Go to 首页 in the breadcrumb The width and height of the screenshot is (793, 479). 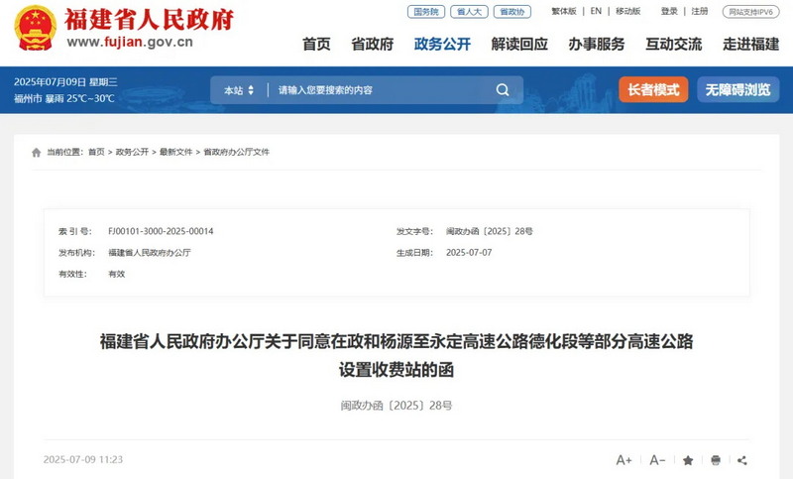96,153
